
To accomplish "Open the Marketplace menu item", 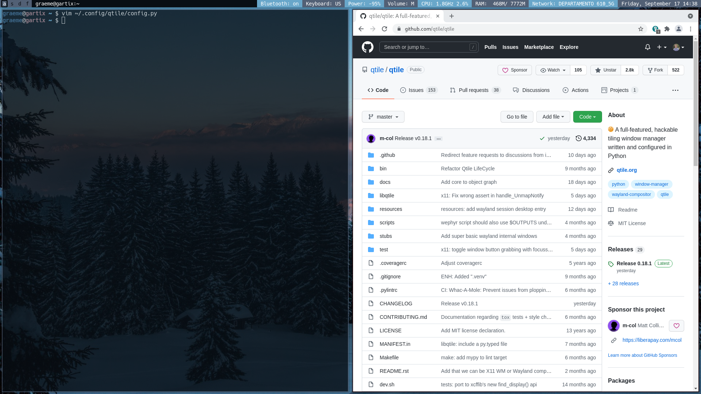I will click(539, 47).
